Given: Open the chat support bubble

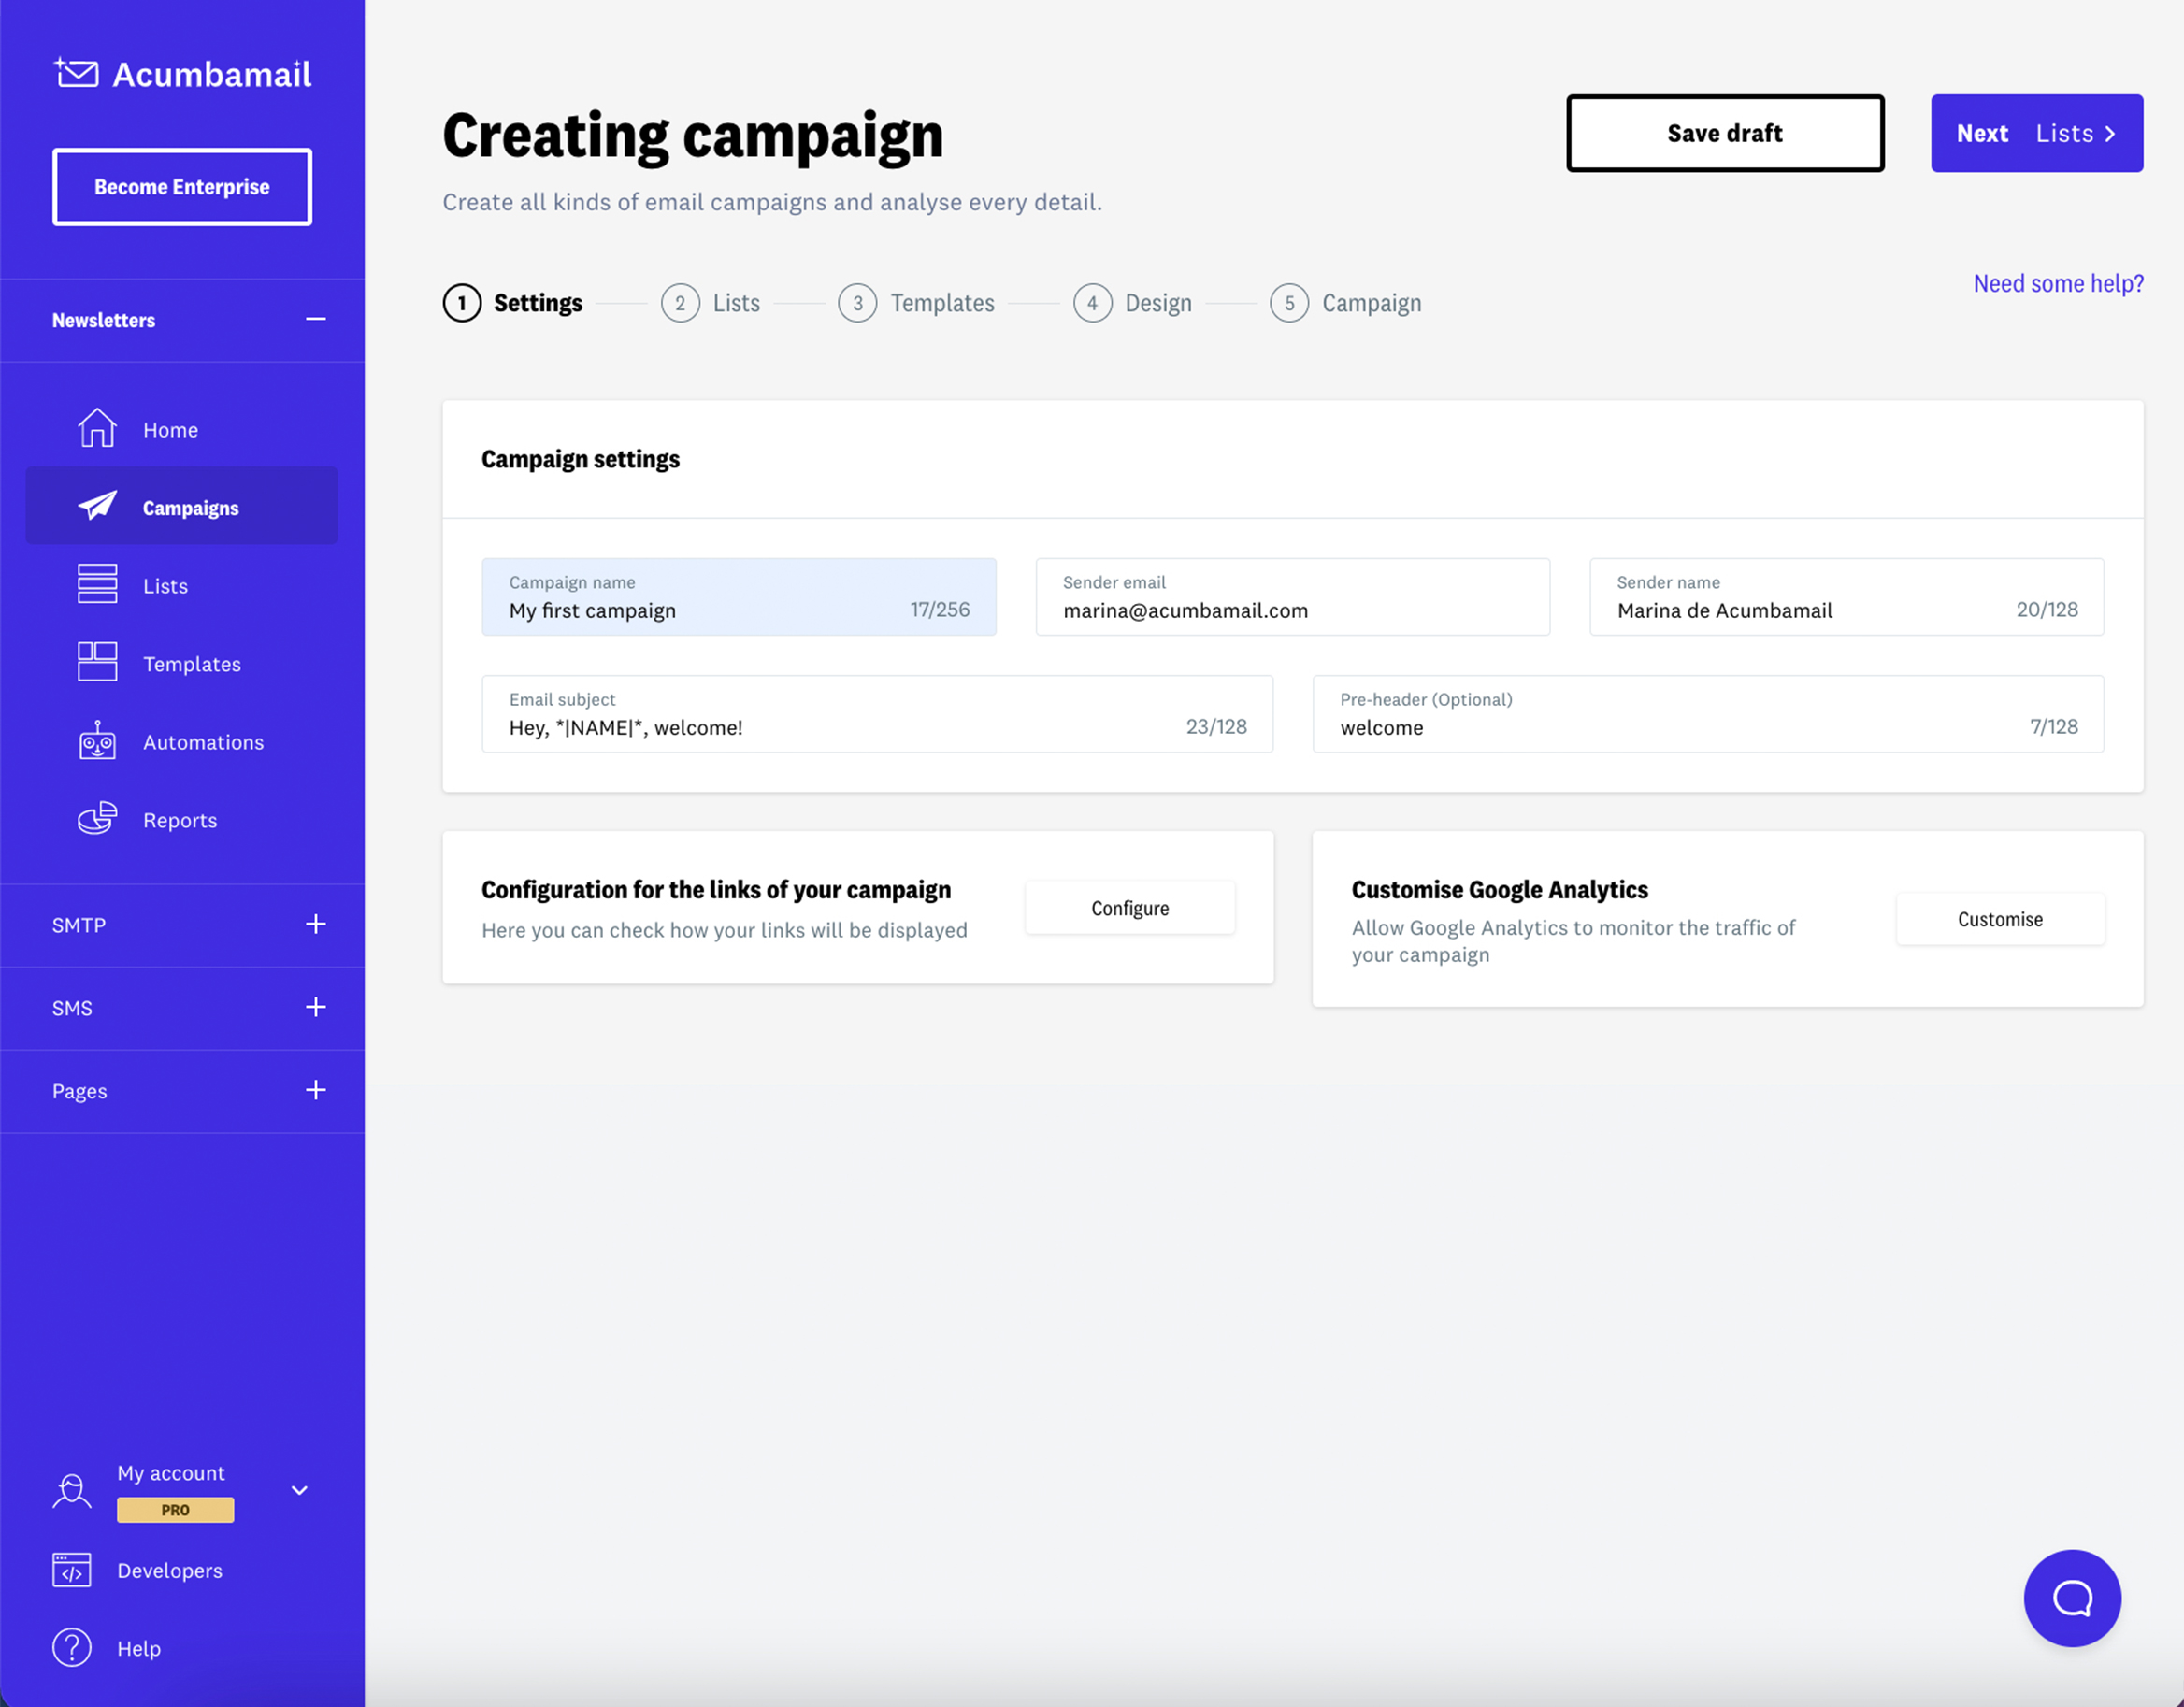Looking at the screenshot, I should coord(2072,1598).
